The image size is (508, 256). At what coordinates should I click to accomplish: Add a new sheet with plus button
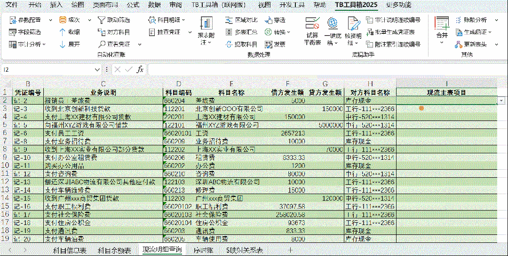(x=290, y=250)
